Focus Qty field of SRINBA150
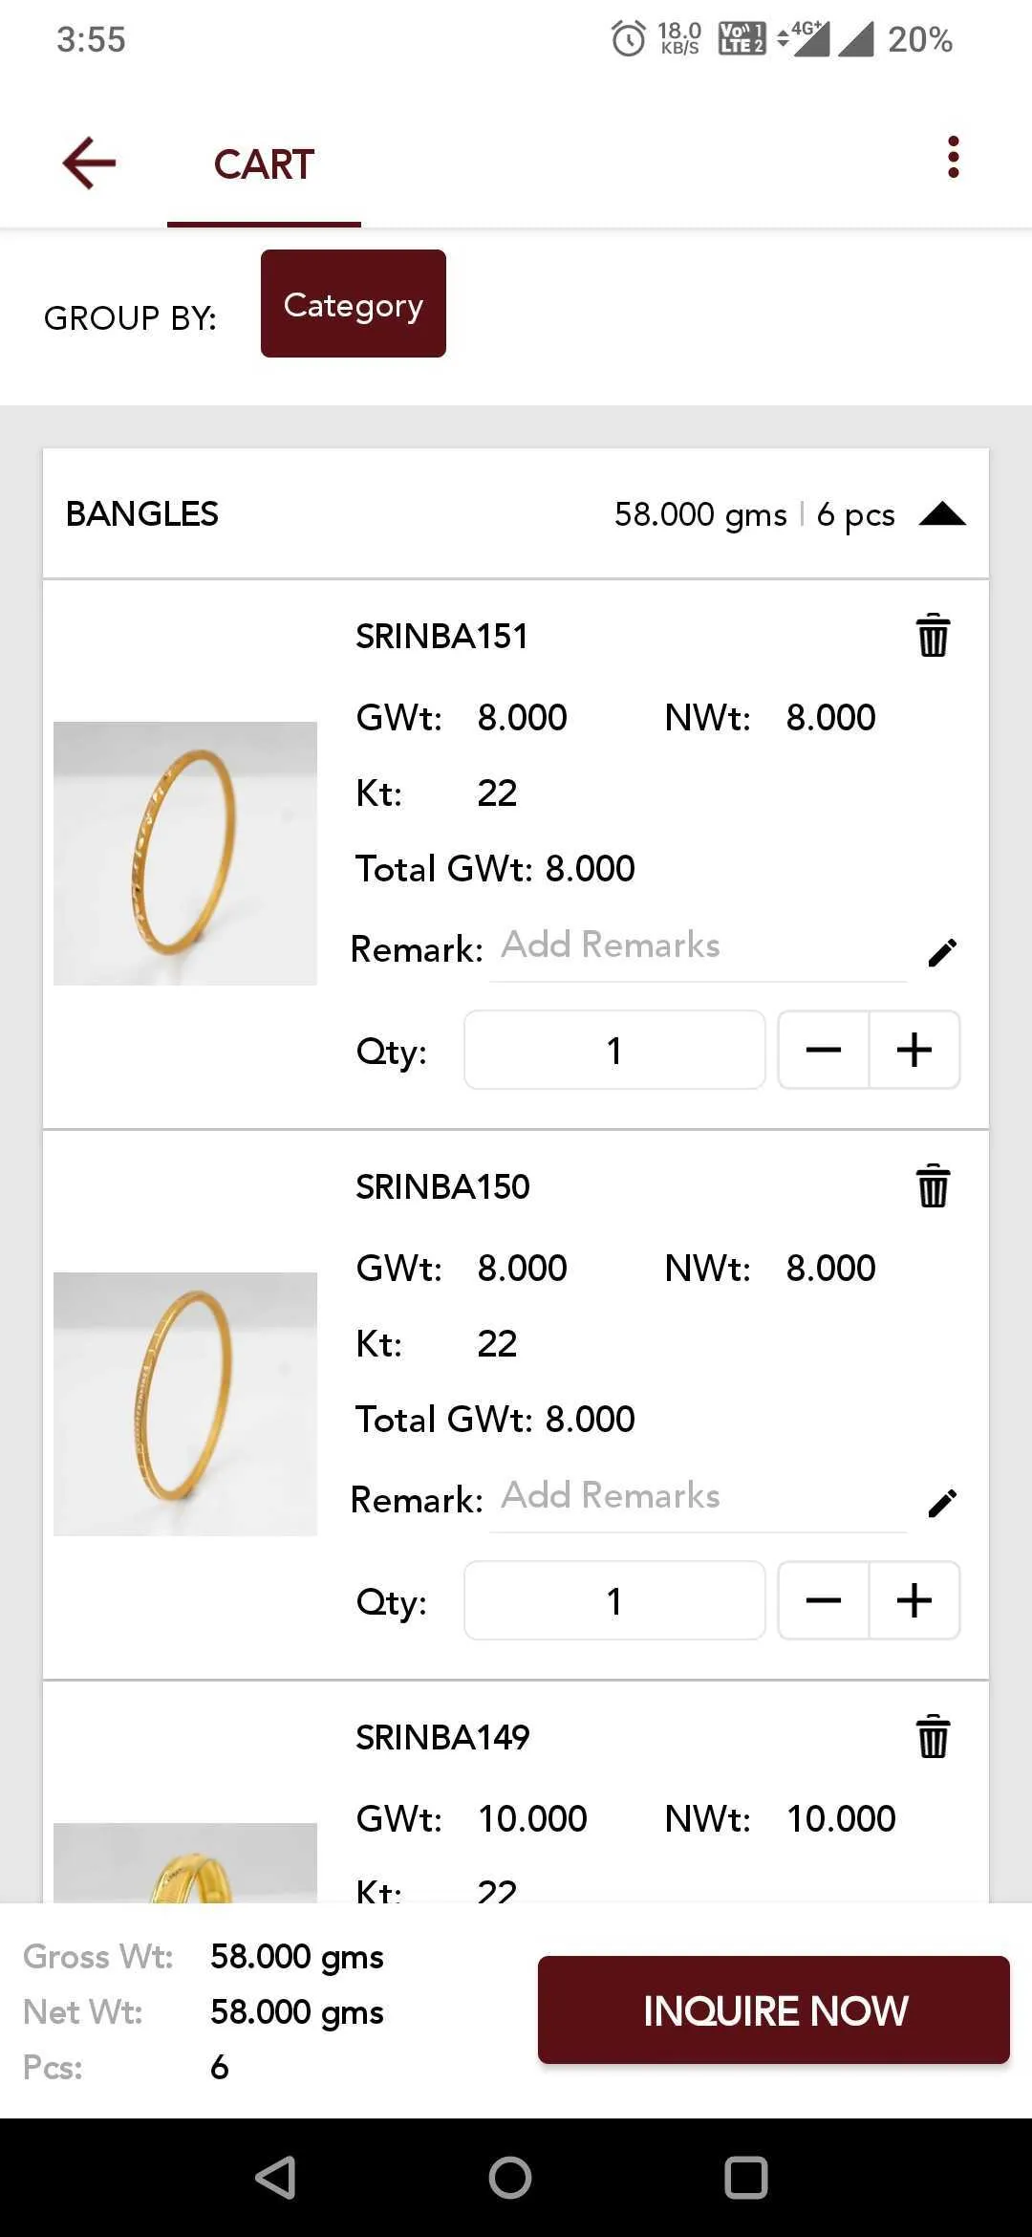1032x2237 pixels. coord(614,1600)
